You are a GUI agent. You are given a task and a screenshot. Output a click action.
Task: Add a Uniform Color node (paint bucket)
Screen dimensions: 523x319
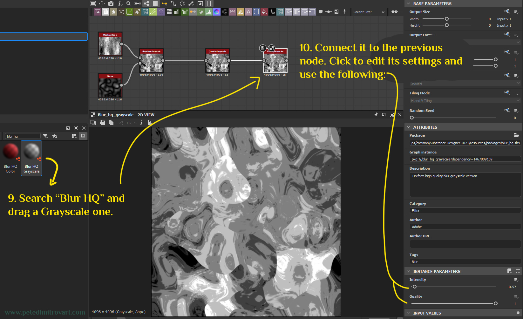(264, 12)
